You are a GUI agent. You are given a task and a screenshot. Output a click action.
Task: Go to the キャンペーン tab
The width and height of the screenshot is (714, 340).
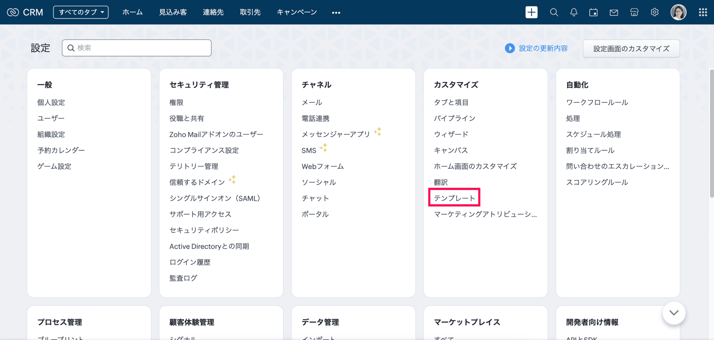pyautogui.click(x=297, y=12)
